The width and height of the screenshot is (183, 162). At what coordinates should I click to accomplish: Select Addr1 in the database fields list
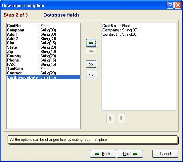43,34
